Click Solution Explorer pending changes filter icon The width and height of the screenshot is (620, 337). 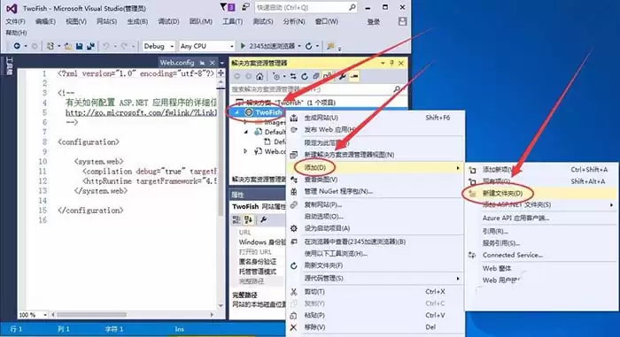pyautogui.click(x=276, y=76)
